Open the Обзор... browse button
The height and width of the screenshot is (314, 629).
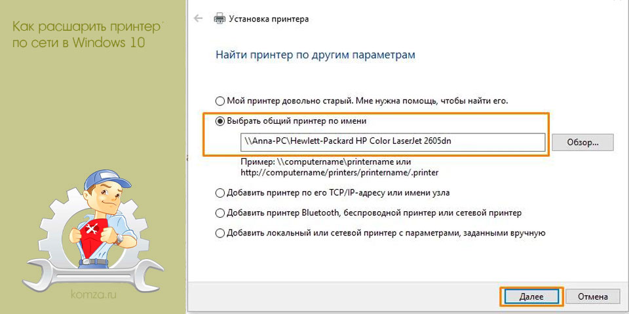[x=582, y=142]
